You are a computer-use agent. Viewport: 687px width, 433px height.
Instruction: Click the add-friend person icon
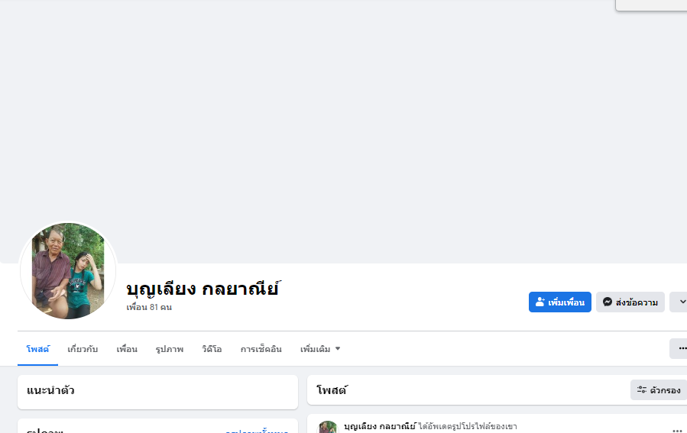click(x=540, y=302)
